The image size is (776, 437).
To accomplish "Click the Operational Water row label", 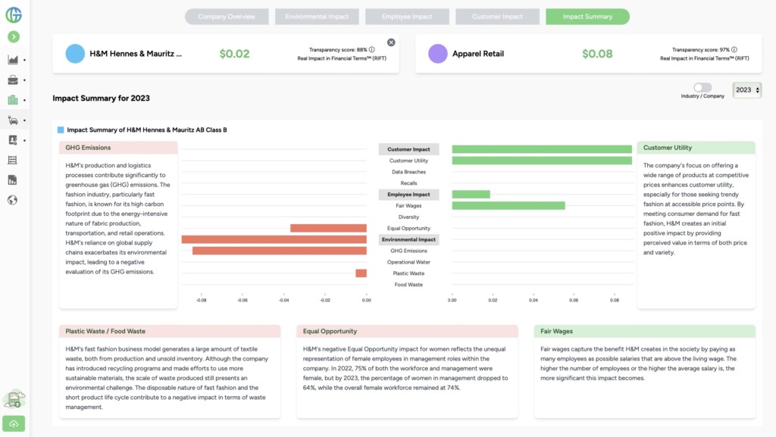I will coord(408,262).
